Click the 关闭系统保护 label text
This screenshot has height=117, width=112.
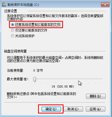25,36
